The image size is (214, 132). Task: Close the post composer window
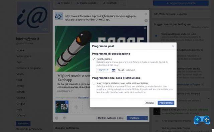146,14
